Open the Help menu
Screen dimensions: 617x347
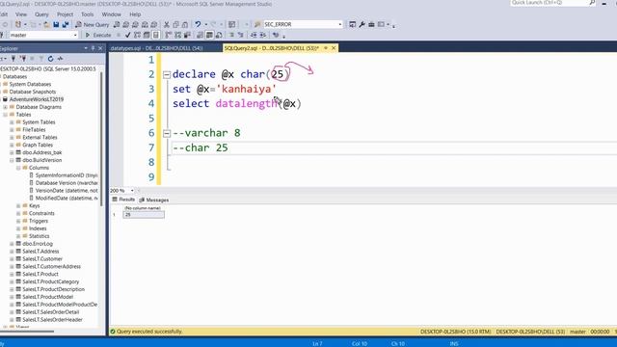tap(135, 14)
